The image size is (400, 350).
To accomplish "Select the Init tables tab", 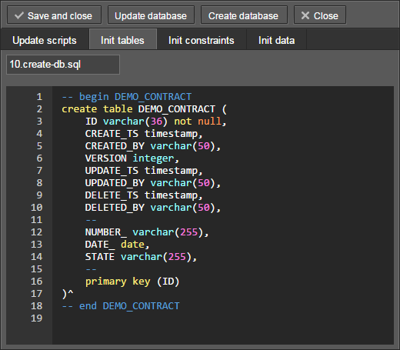I will point(122,40).
